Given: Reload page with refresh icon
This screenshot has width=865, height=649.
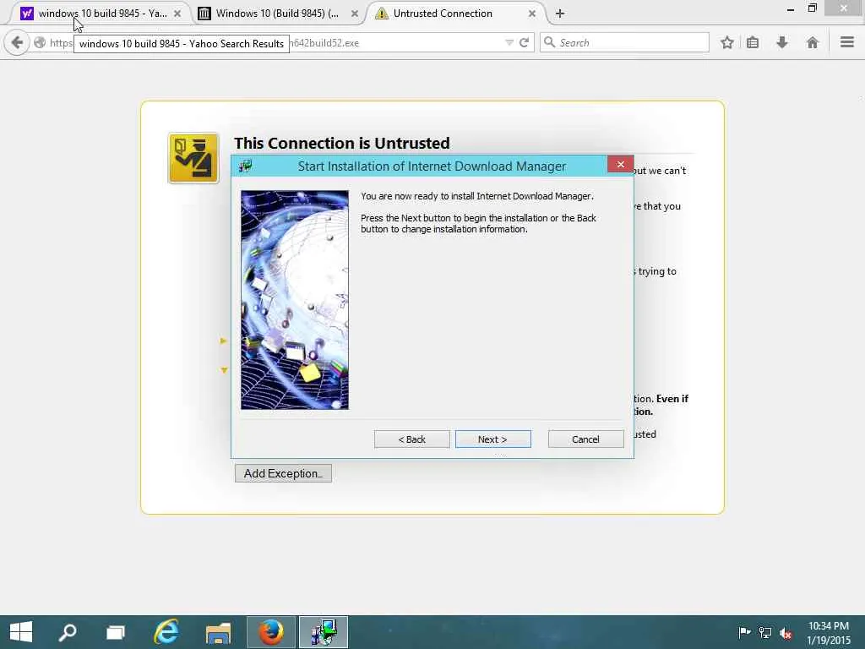Looking at the screenshot, I should click(524, 42).
